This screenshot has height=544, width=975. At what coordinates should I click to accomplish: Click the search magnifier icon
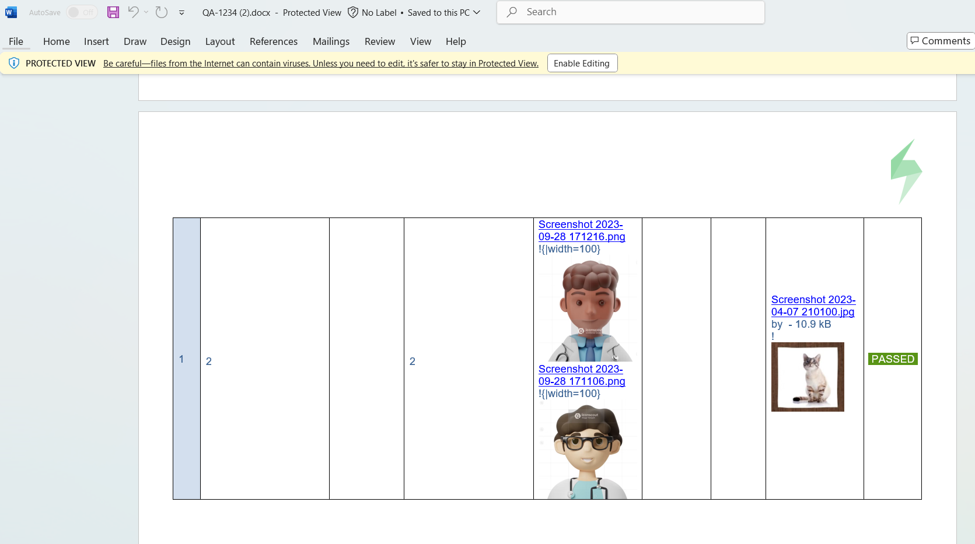click(x=512, y=12)
